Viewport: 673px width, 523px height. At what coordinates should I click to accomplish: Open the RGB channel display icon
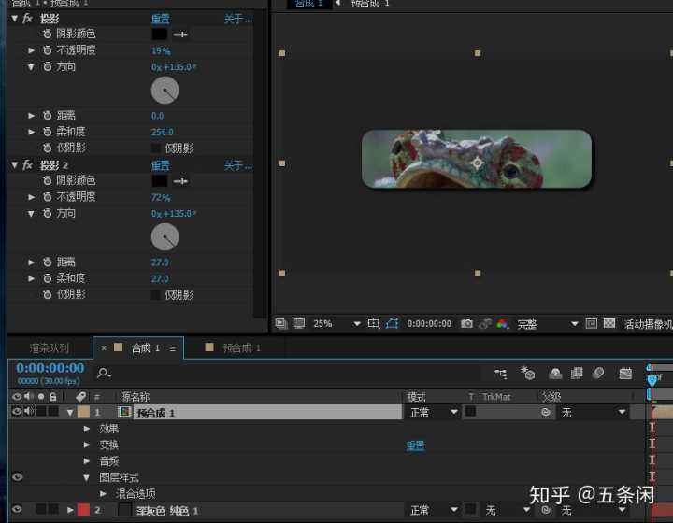pos(503,324)
